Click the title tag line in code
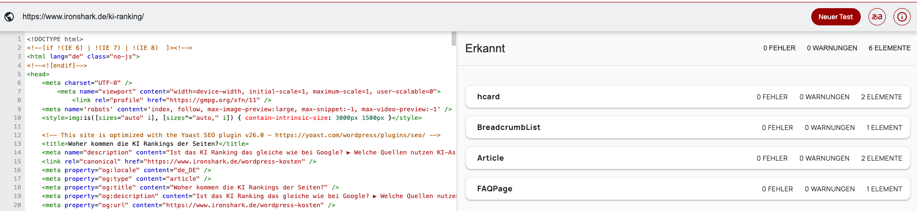 tap(145, 144)
